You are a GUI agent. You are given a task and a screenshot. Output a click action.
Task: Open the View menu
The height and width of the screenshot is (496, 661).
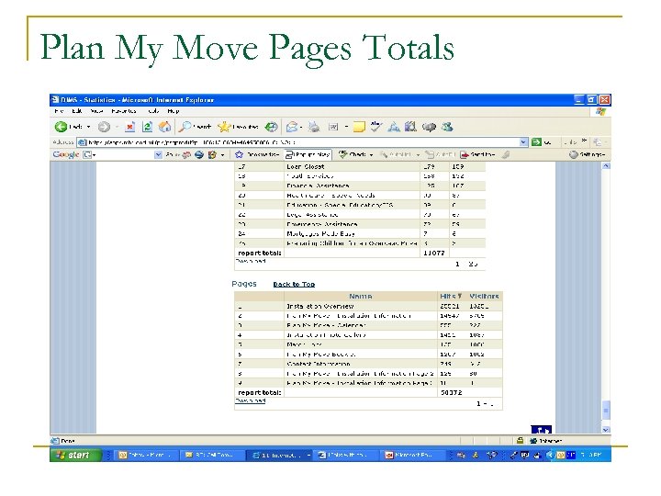[x=96, y=111]
